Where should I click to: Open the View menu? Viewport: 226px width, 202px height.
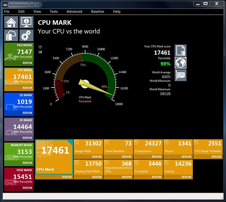click(37, 12)
